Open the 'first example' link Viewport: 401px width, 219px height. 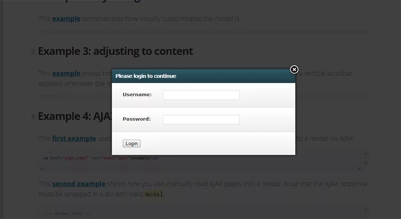[74, 138]
